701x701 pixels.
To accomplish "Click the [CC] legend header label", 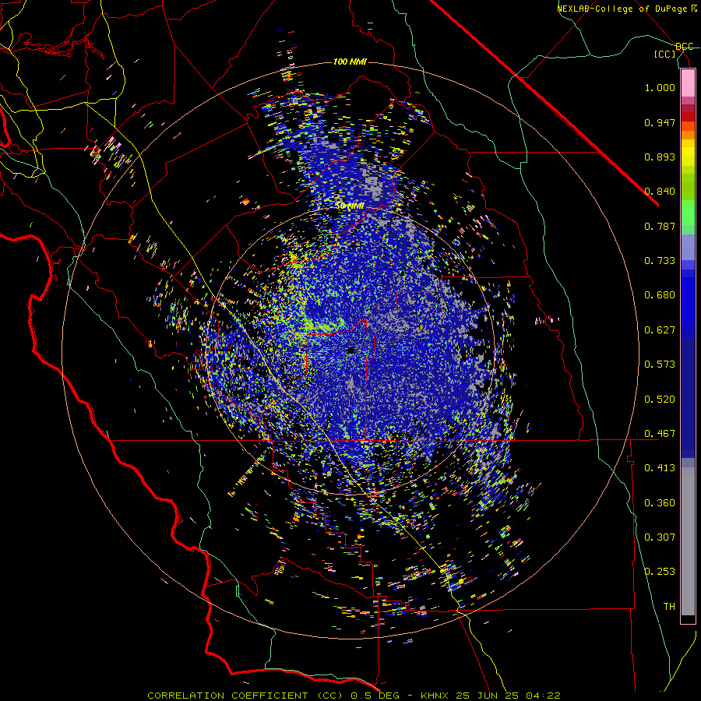I will [x=665, y=54].
